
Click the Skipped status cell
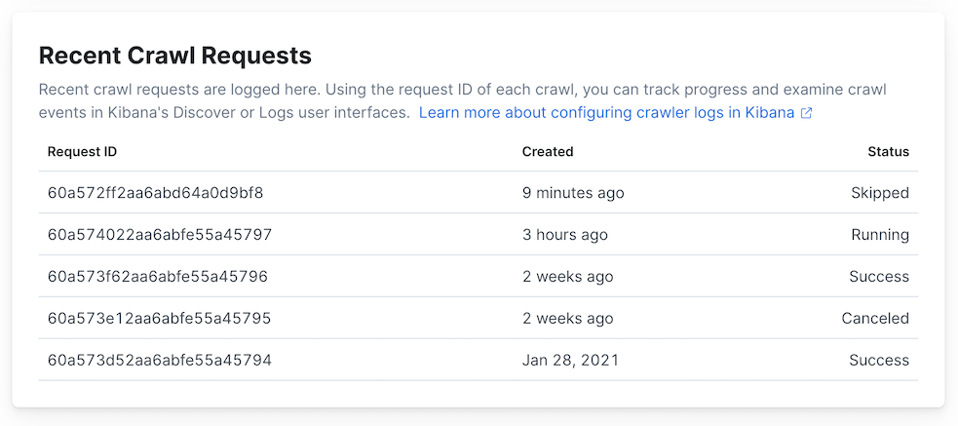[879, 193]
